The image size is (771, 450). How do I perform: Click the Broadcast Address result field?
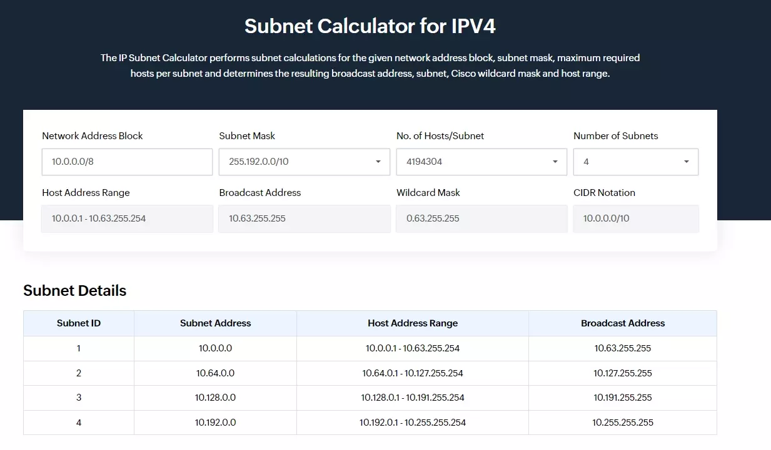pos(304,218)
